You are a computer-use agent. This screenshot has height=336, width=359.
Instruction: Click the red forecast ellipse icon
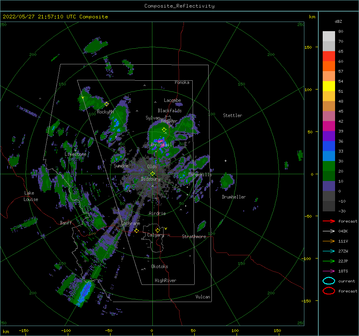(329, 291)
